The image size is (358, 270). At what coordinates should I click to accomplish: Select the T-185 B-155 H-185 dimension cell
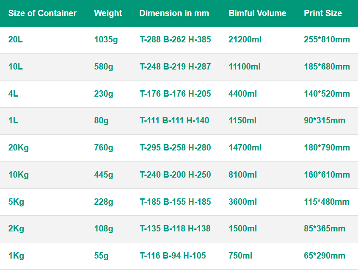click(175, 202)
